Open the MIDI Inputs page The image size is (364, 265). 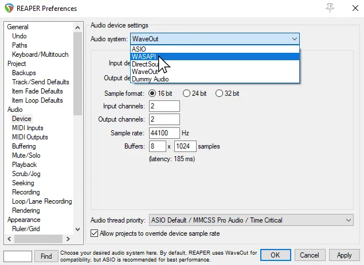click(28, 128)
